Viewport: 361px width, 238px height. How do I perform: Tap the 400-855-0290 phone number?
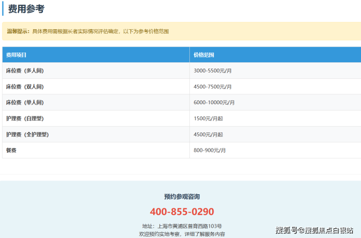182,212
